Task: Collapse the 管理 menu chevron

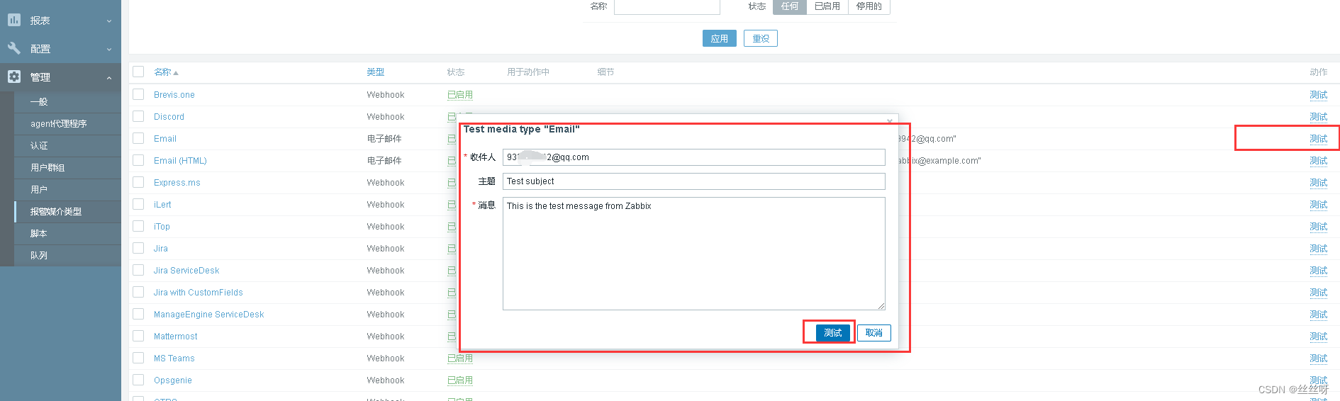Action: click(x=109, y=78)
